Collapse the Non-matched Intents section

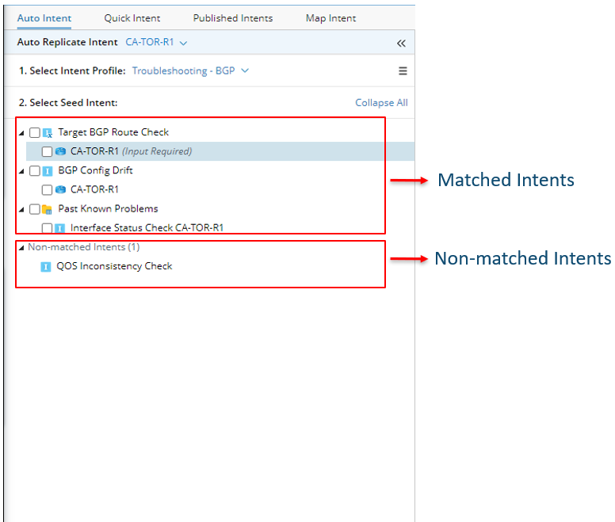(21, 248)
